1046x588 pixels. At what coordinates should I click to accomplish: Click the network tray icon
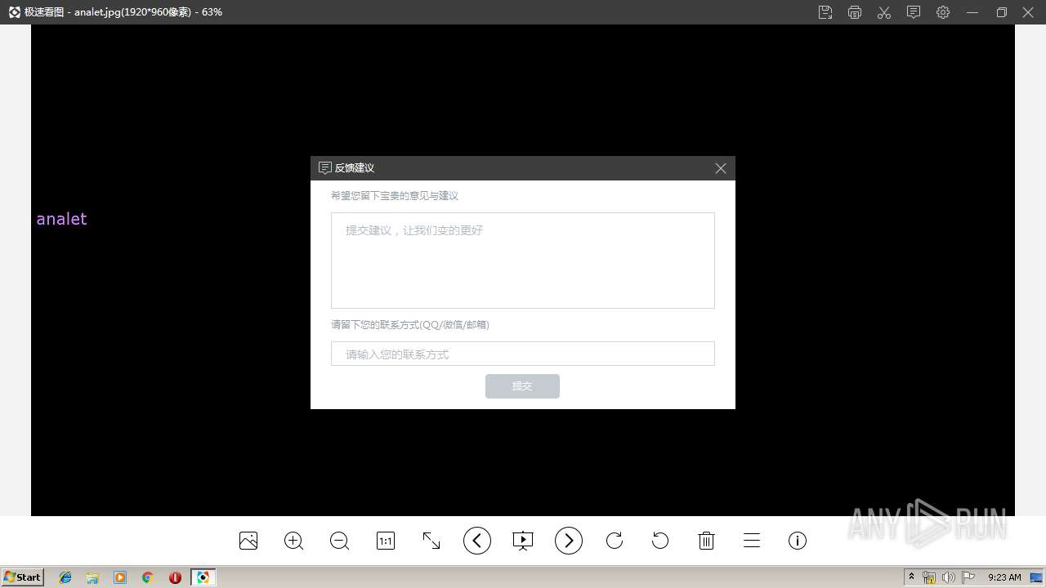click(929, 577)
